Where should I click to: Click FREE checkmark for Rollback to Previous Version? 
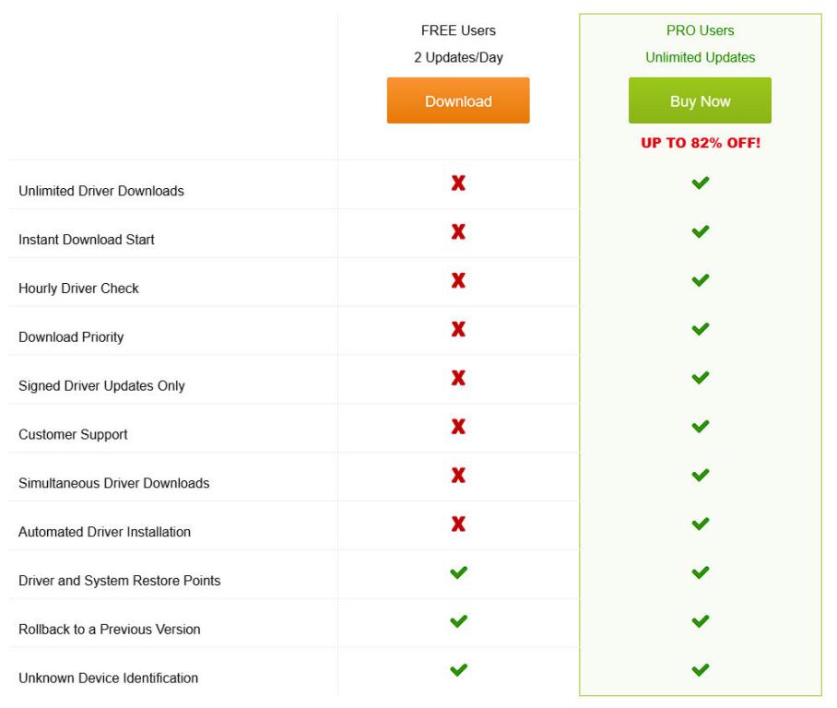(458, 622)
